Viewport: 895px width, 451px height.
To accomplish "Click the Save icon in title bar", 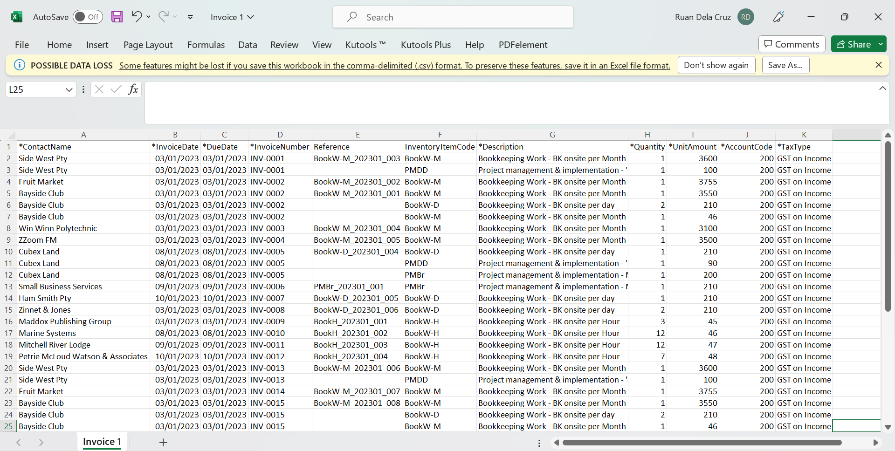I will click(117, 17).
